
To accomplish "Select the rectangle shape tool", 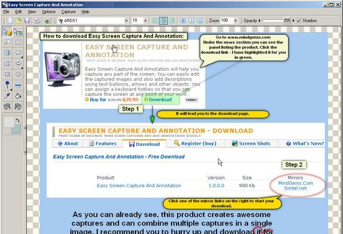I will point(7,74).
